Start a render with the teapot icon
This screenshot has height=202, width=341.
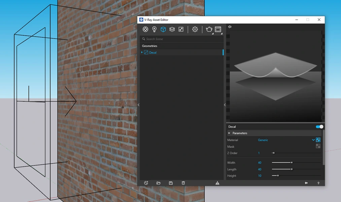209,29
